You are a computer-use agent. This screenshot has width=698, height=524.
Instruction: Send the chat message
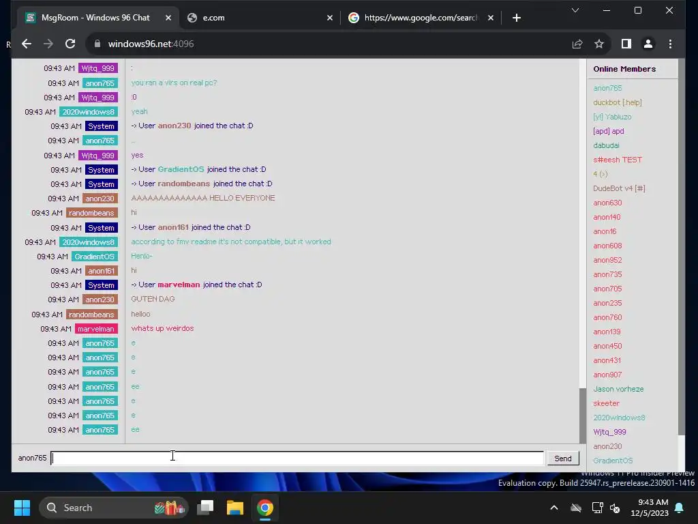click(562, 458)
